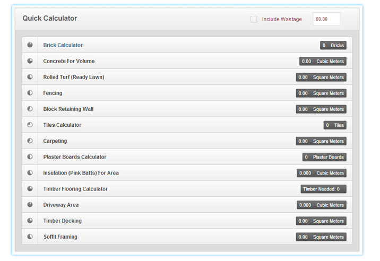
Task: Open the Driveway Area calculator row
Action: (61, 205)
